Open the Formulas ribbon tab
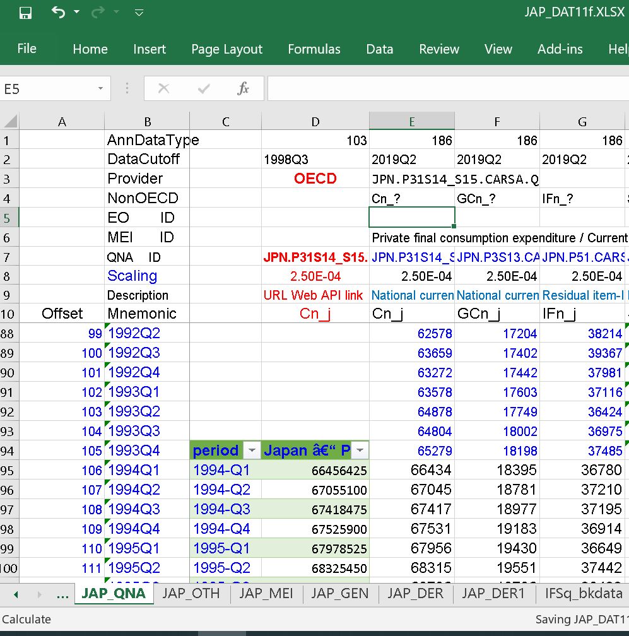This screenshot has height=636, width=629. [x=314, y=49]
